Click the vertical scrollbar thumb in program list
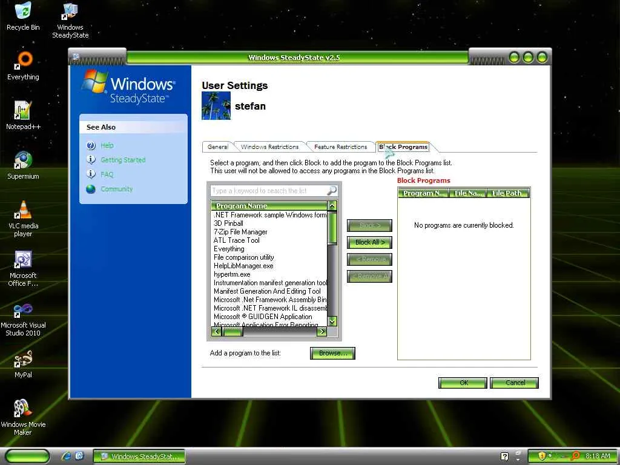The image size is (620, 465). click(x=332, y=228)
